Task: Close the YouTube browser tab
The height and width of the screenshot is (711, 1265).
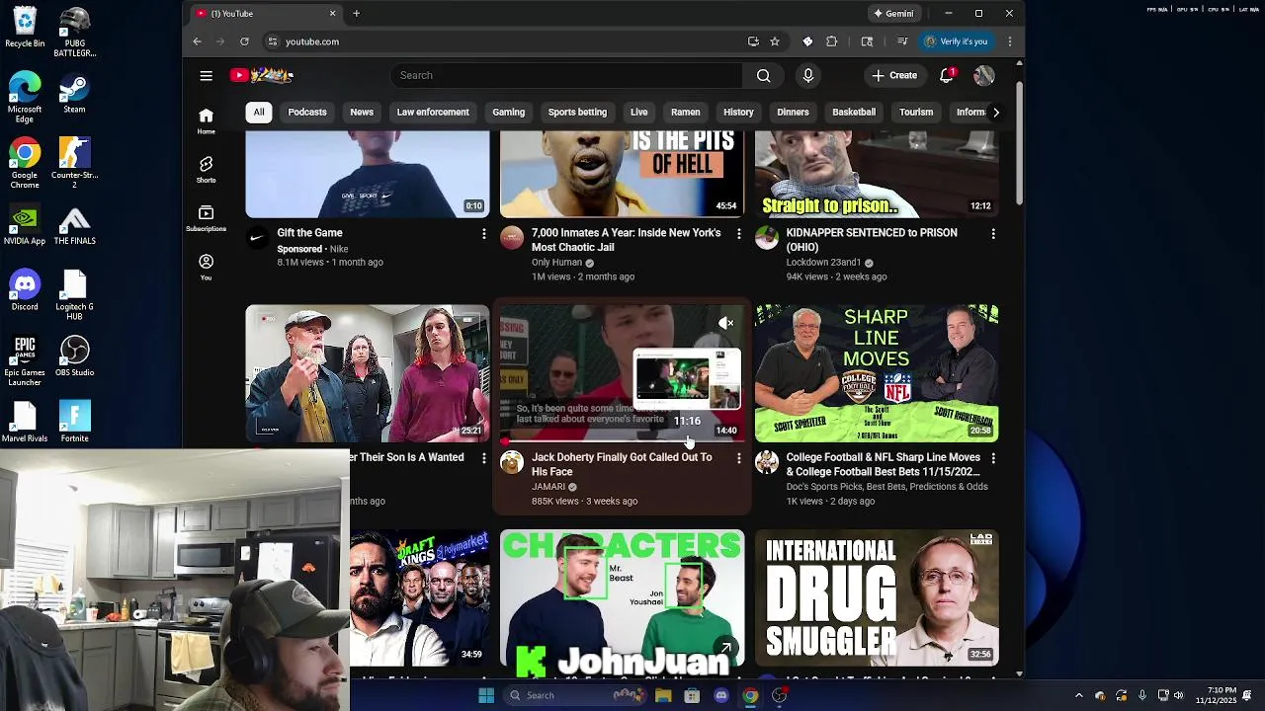Action: tap(332, 13)
